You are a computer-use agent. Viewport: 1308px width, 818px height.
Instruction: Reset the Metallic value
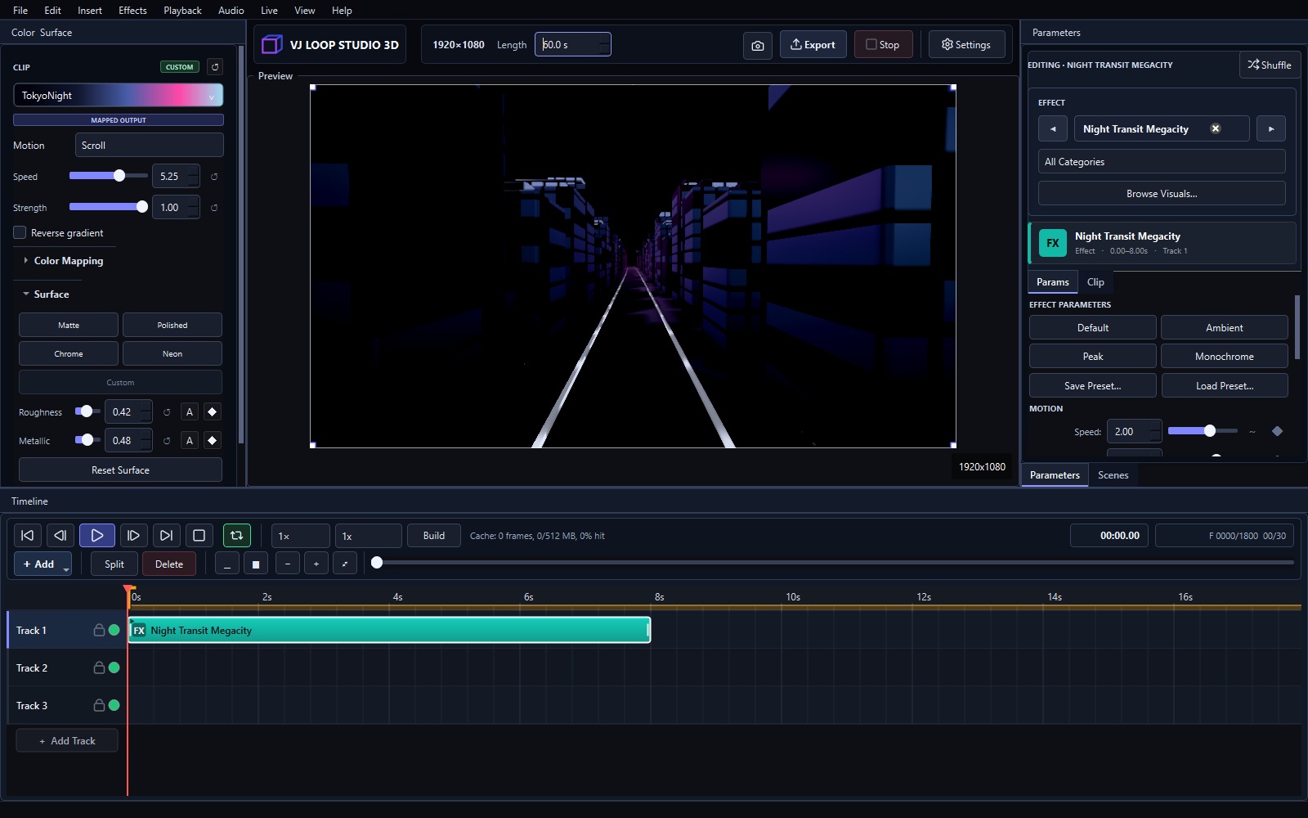point(167,441)
